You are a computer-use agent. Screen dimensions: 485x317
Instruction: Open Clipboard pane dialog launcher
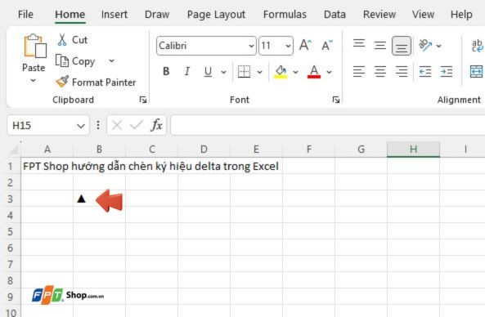click(x=143, y=100)
